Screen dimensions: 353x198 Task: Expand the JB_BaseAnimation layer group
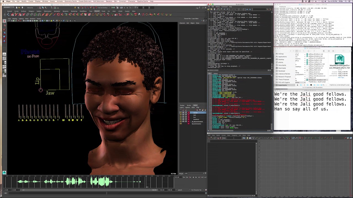(x=191, y=122)
